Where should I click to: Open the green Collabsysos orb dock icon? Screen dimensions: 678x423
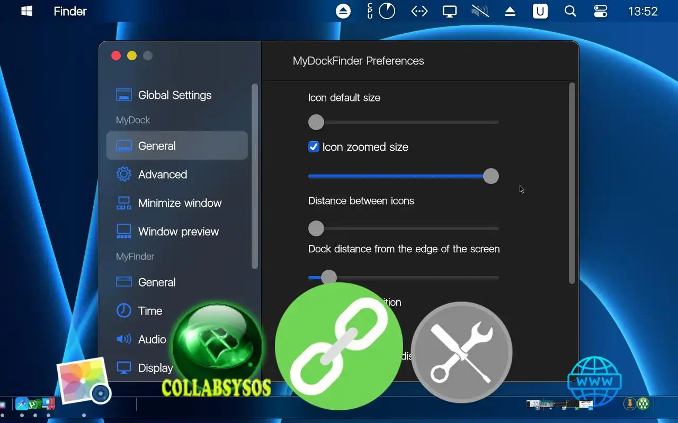217,350
